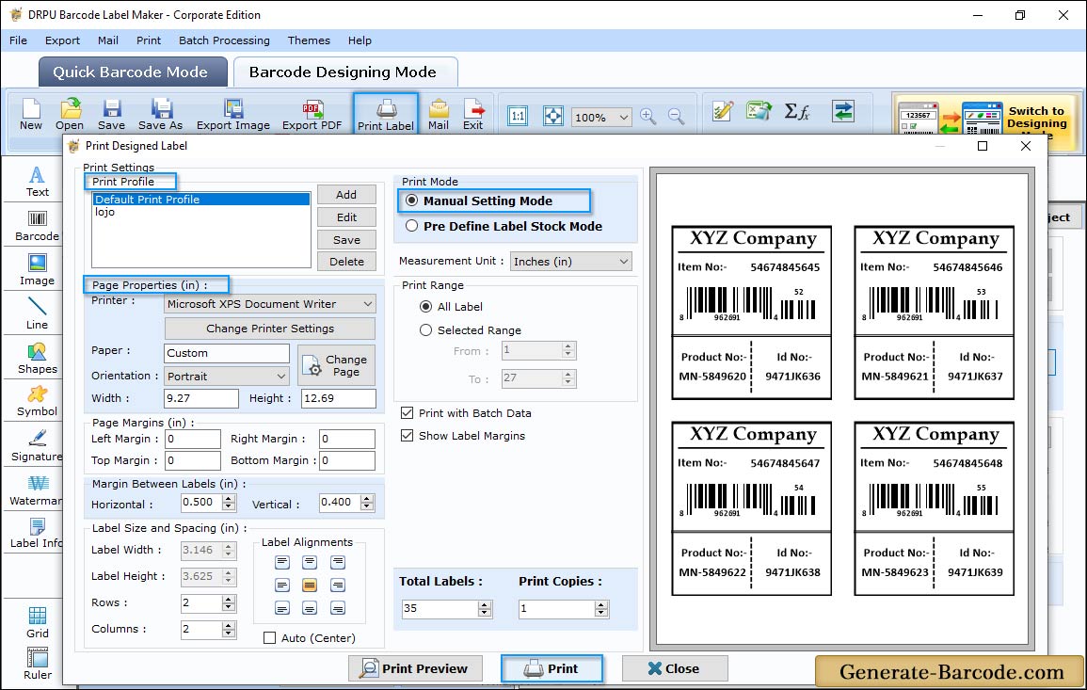
Task: Select the Watermark tool in sidebar
Action: 37,490
